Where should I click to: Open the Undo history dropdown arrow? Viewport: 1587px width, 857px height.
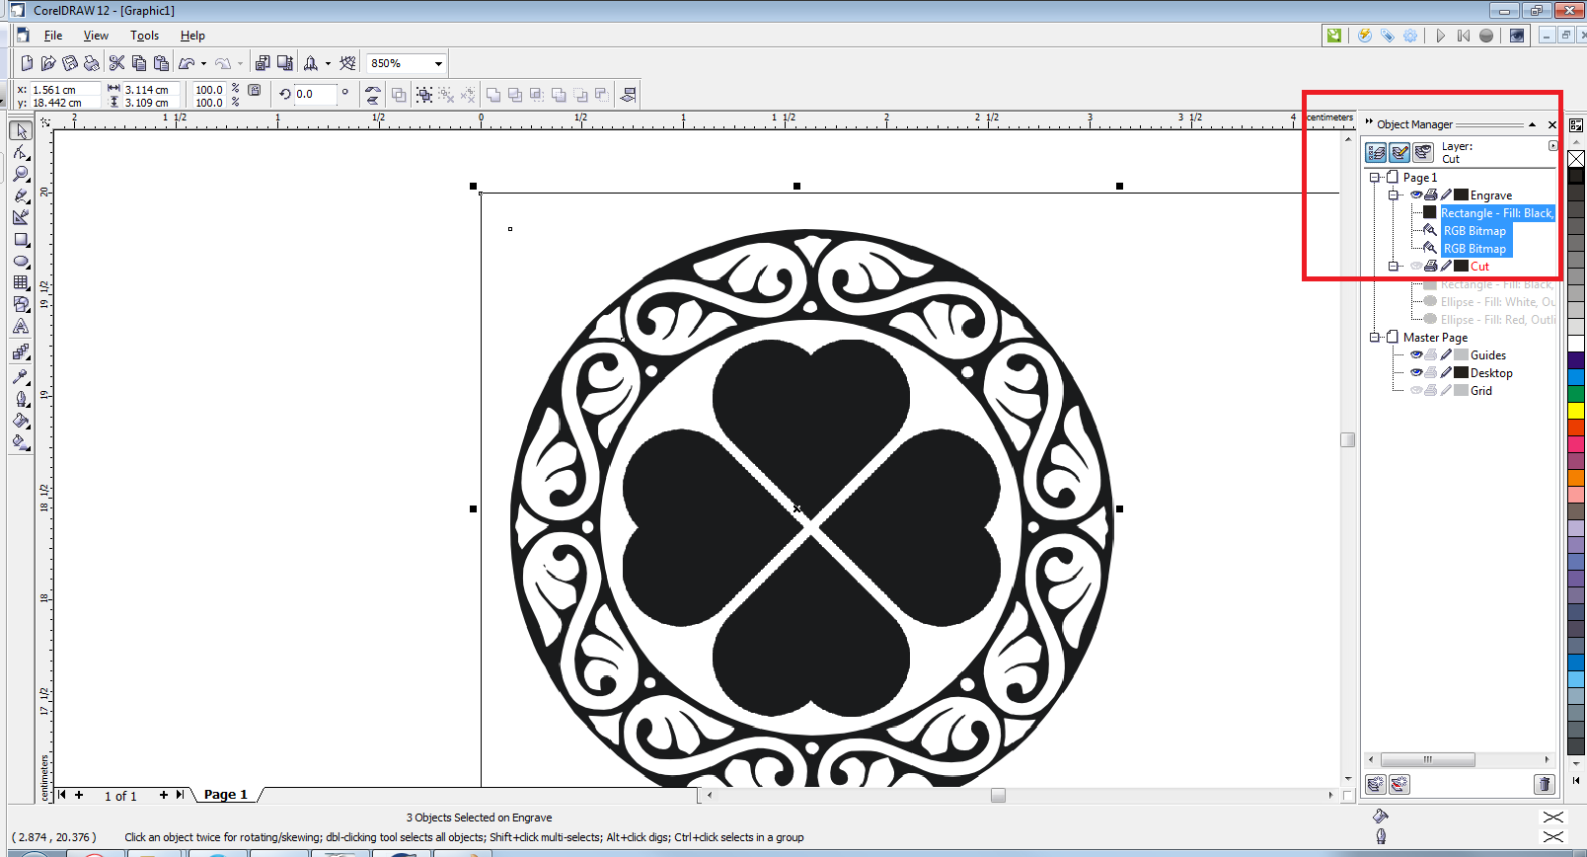tap(203, 63)
